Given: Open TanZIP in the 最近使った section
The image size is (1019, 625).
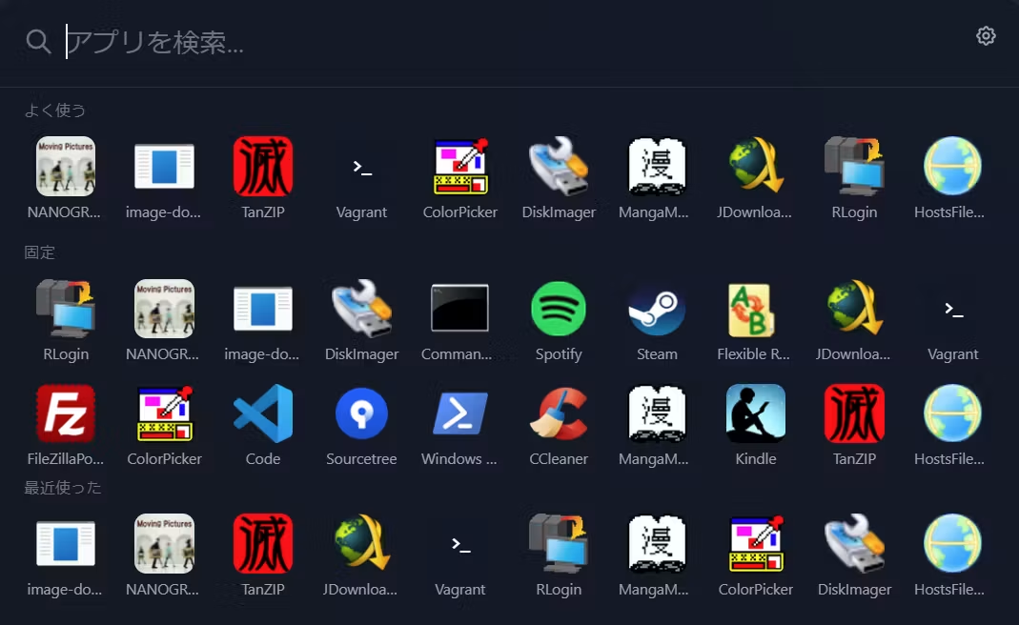Looking at the screenshot, I should 262,555.
